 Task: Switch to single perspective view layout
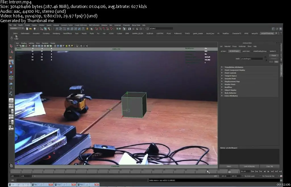tap(11, 100)
